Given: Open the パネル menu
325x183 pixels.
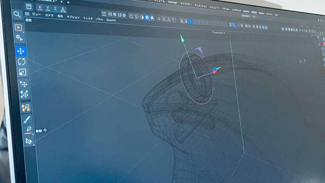Looking at the screenshot, I should pyautogui.click(x=100, y=19).
